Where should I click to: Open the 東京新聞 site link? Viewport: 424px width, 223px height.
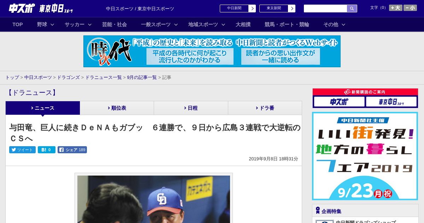[274, 8]
